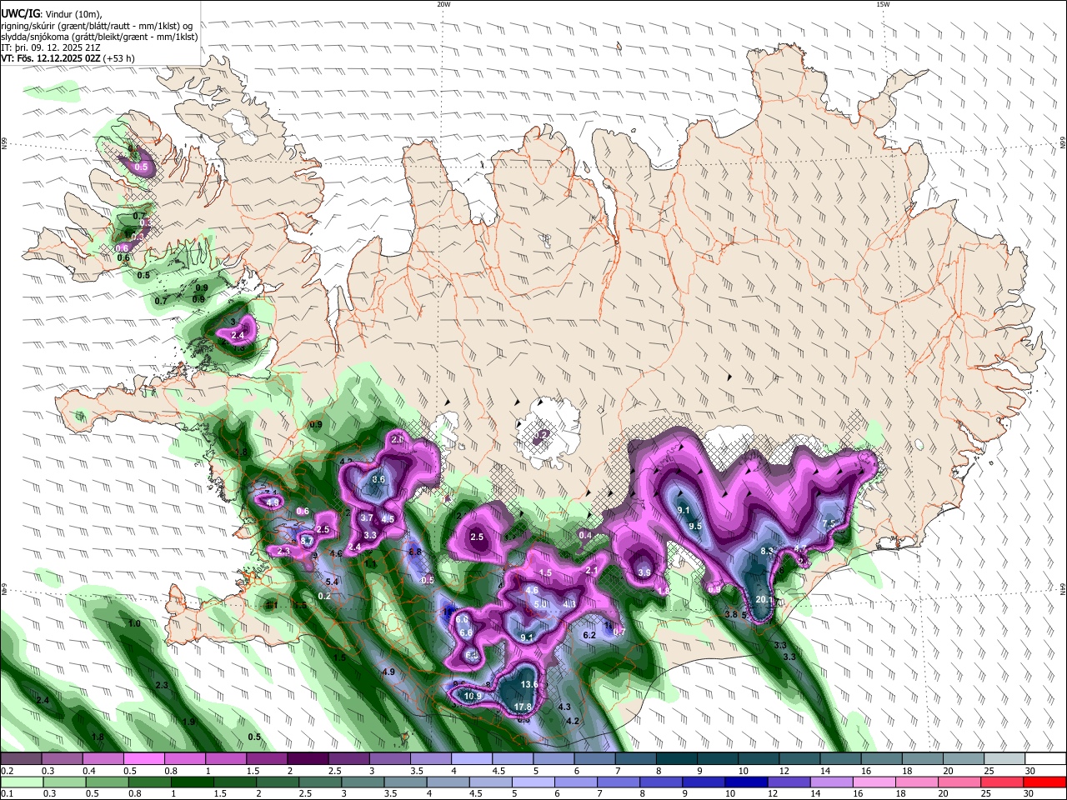Pick the white 30 swatch in snow legend

pos(1044,759)
